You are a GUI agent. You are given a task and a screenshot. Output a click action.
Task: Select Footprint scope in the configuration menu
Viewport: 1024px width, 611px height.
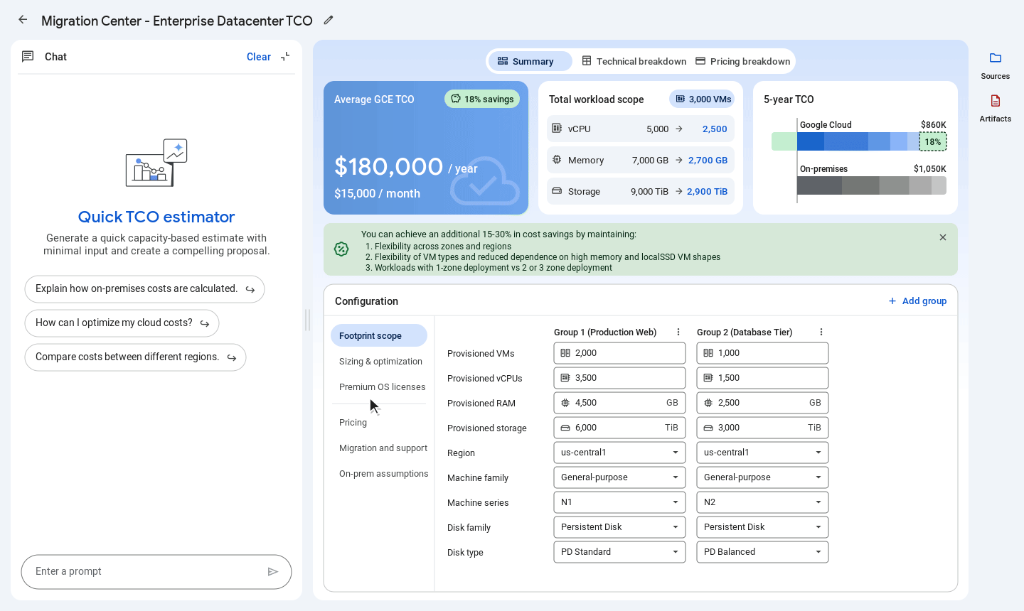[379, 335]
